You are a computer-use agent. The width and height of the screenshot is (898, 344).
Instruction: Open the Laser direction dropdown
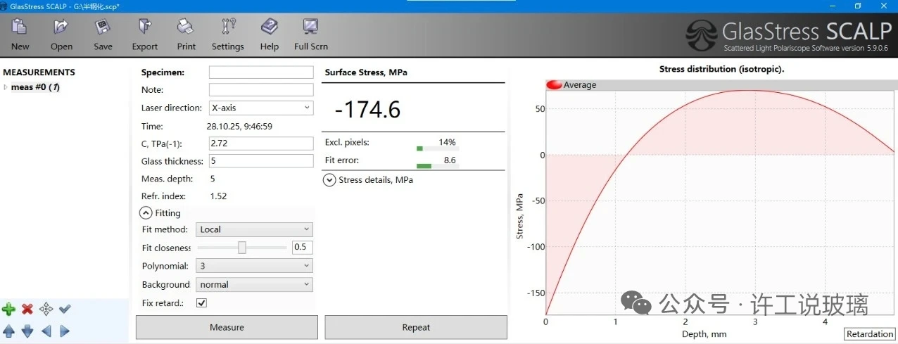pyautogui.click(x=261, y=108)
